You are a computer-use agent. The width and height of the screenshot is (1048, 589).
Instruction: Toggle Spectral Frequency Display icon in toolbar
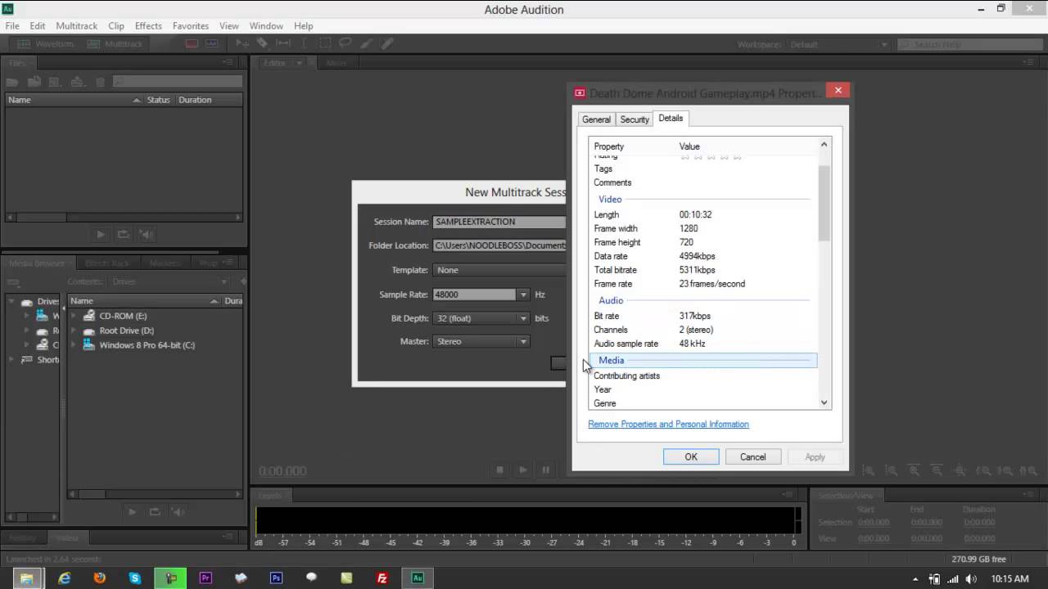192,43
